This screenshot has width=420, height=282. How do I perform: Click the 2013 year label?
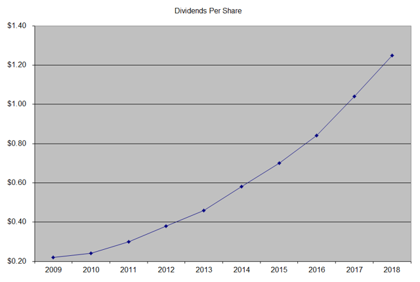tap(204, 270)
